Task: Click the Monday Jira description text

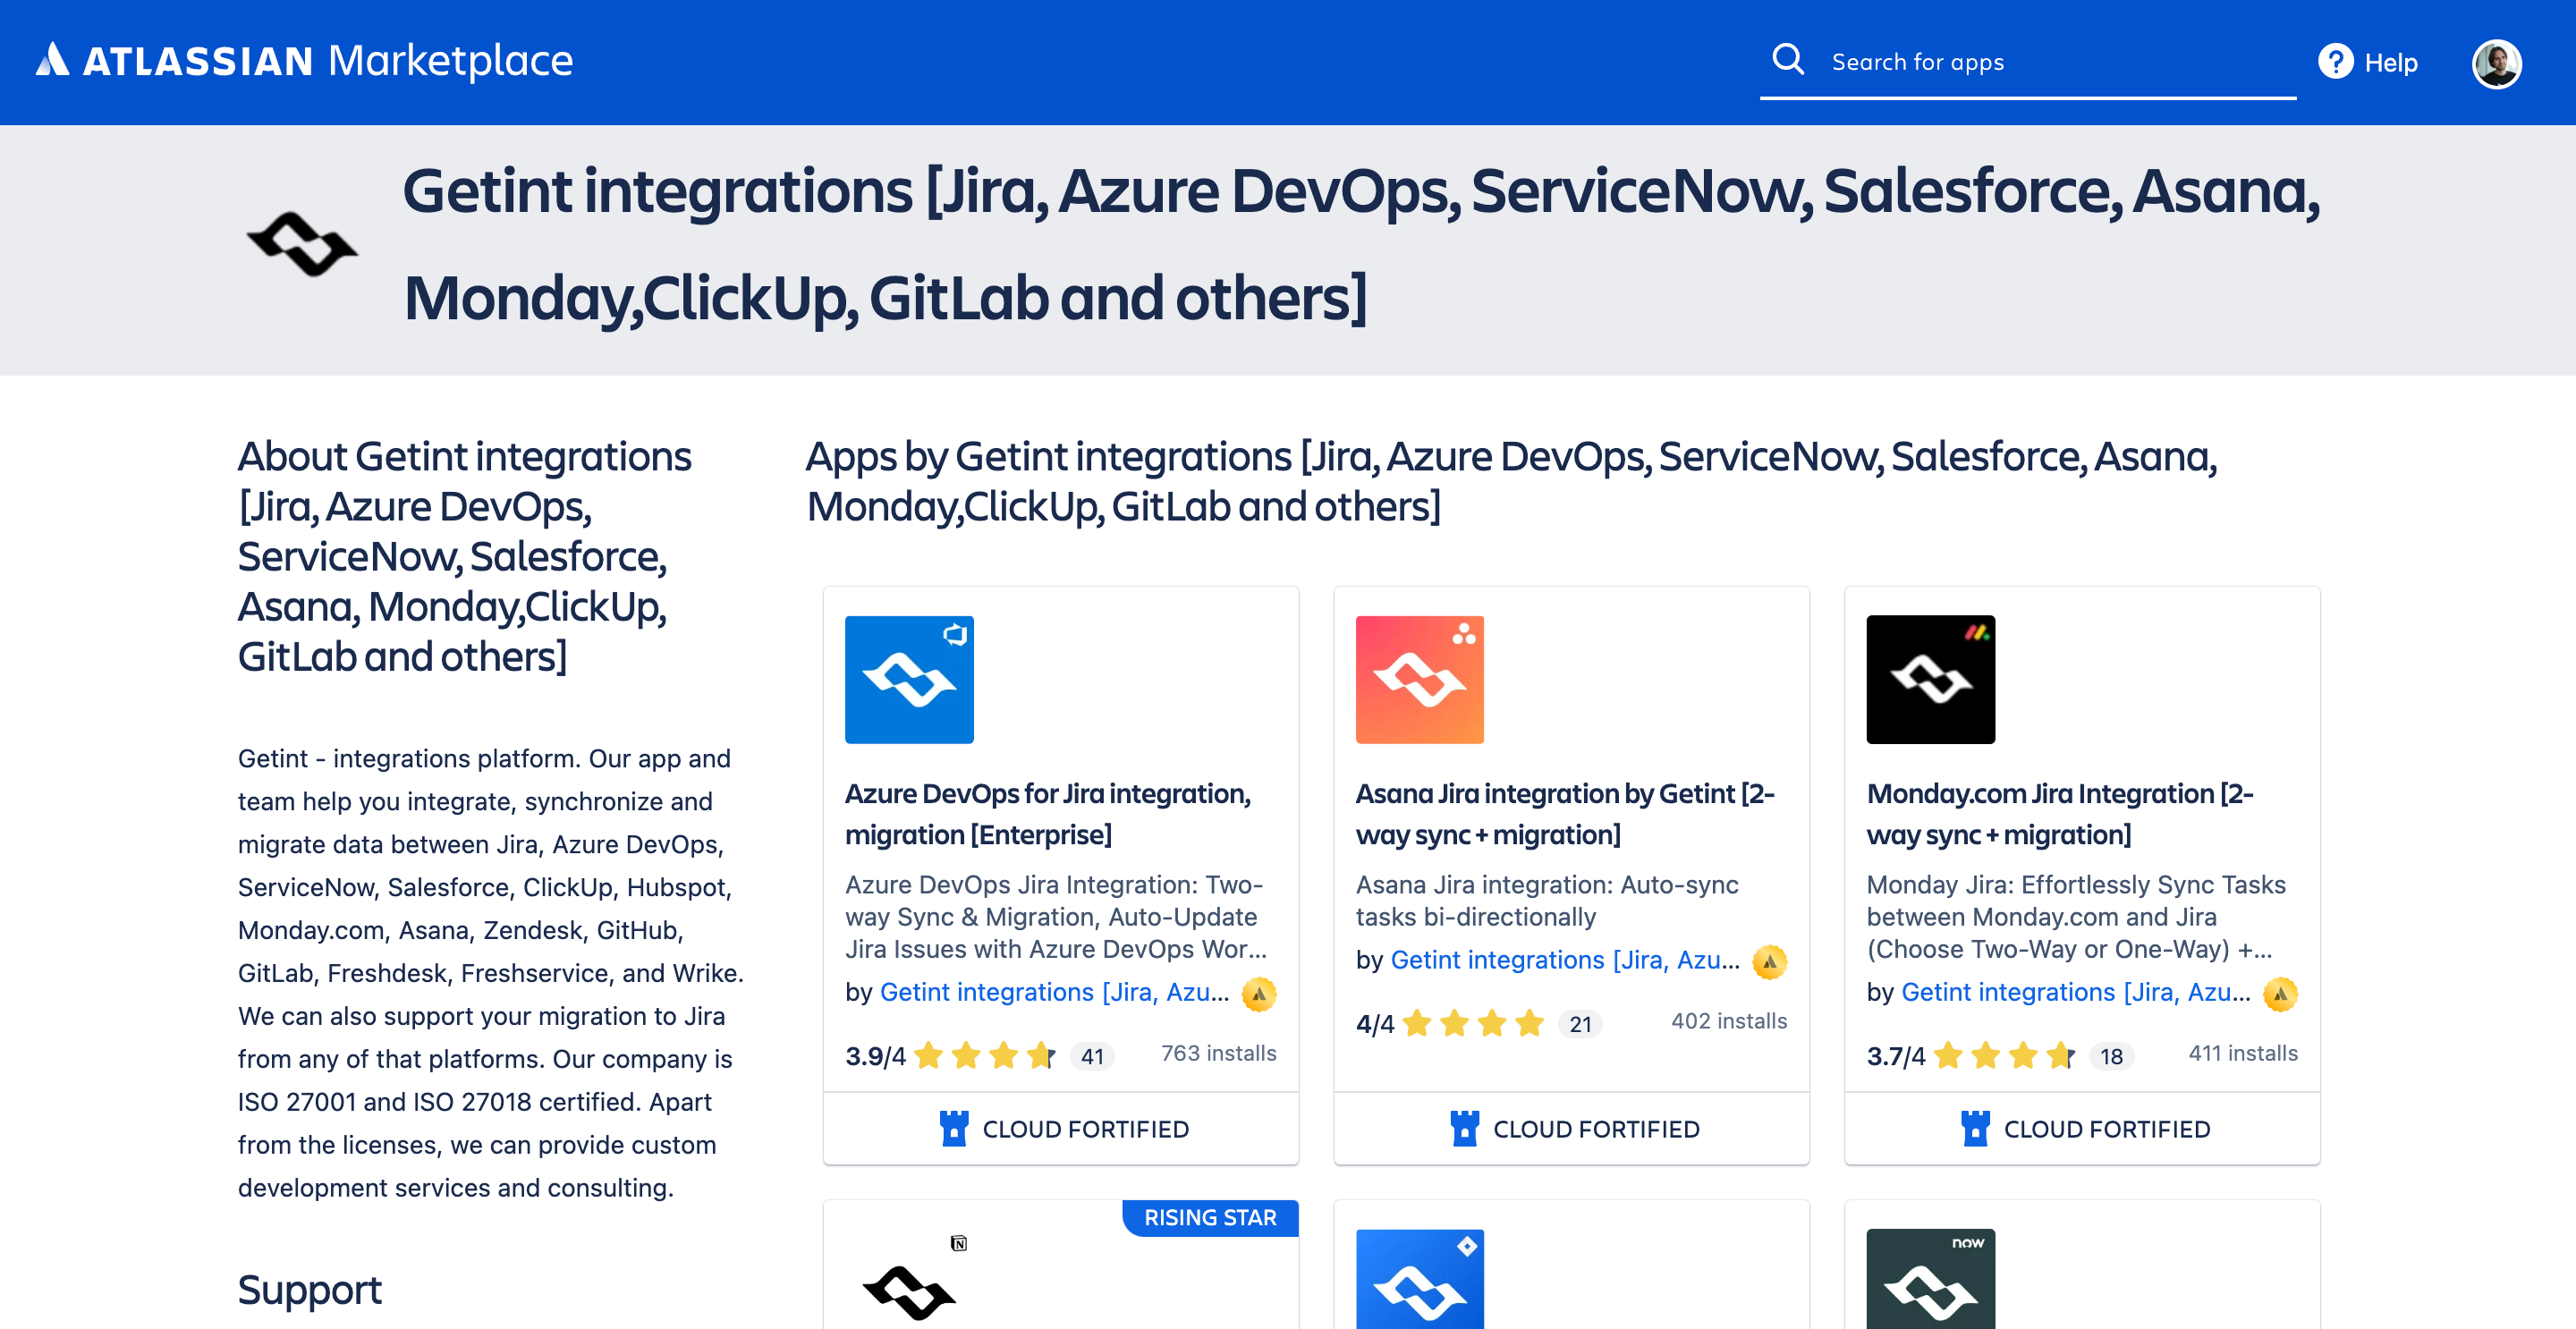Action: pos(2076,916)
